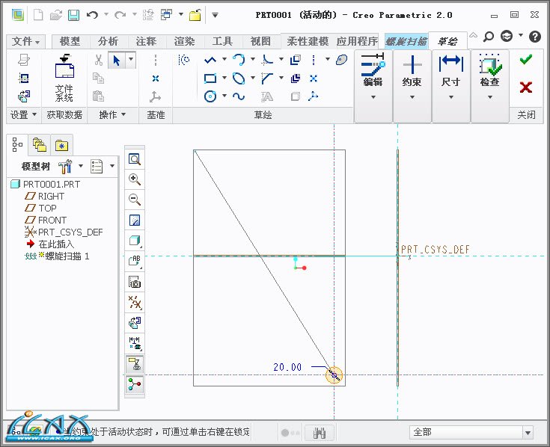This screenshot has height=447, width=550.
Task: Switch to the 螺旋扫描 tab
Action: point(406,42)
